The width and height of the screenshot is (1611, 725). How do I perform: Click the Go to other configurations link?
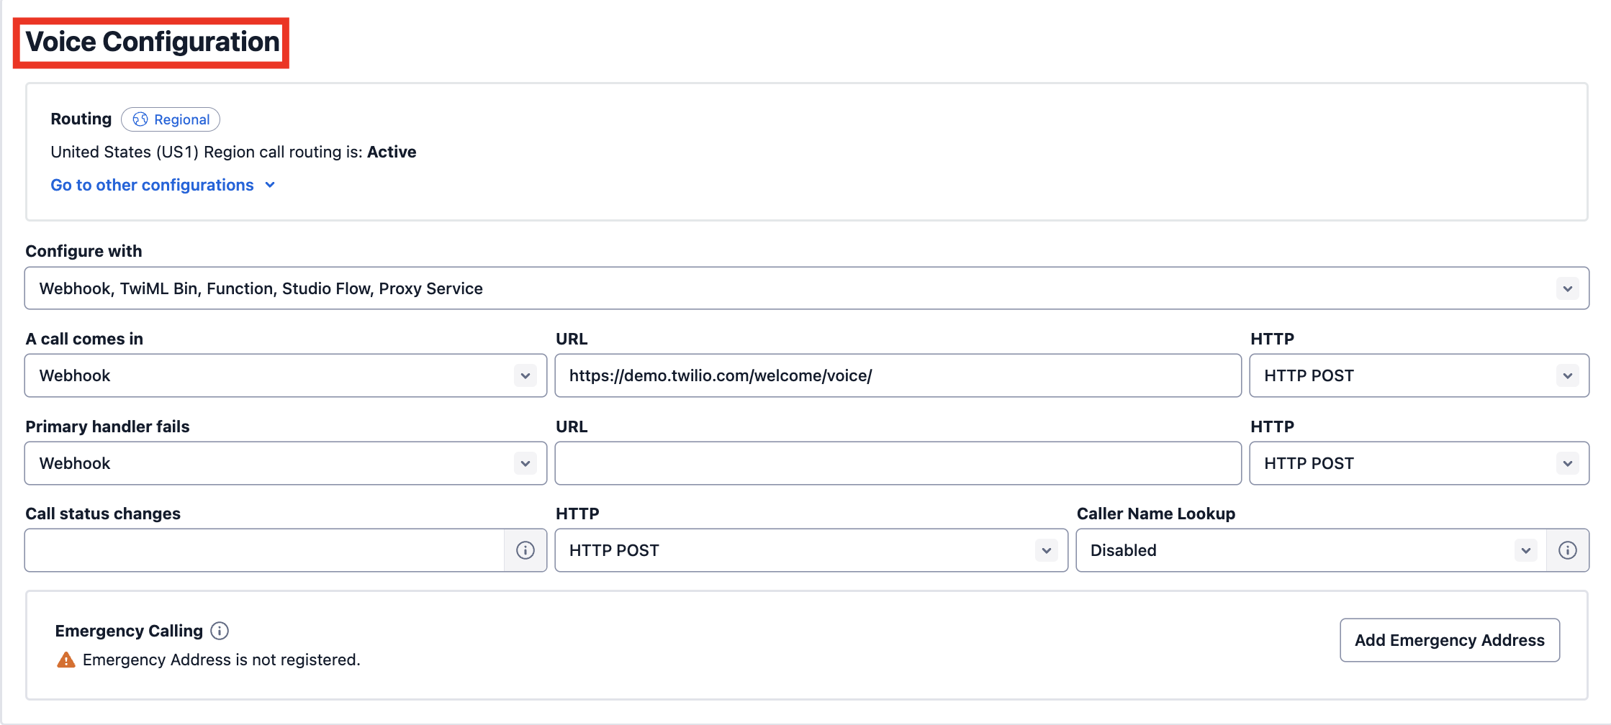[152, 185]
